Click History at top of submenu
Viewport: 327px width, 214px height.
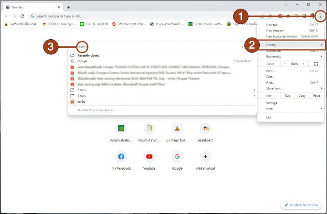click(x=82, y=47)
